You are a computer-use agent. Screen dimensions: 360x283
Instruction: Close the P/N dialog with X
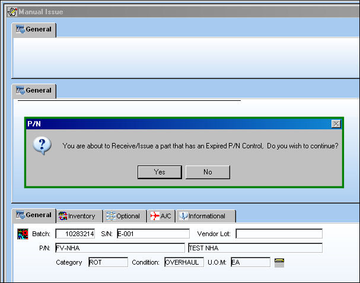tap(336, 124)
